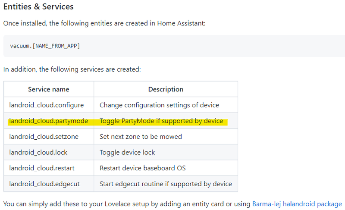Select the Description column header
The width and height of the screenshot is (345, 210).
tap(166, 89)
